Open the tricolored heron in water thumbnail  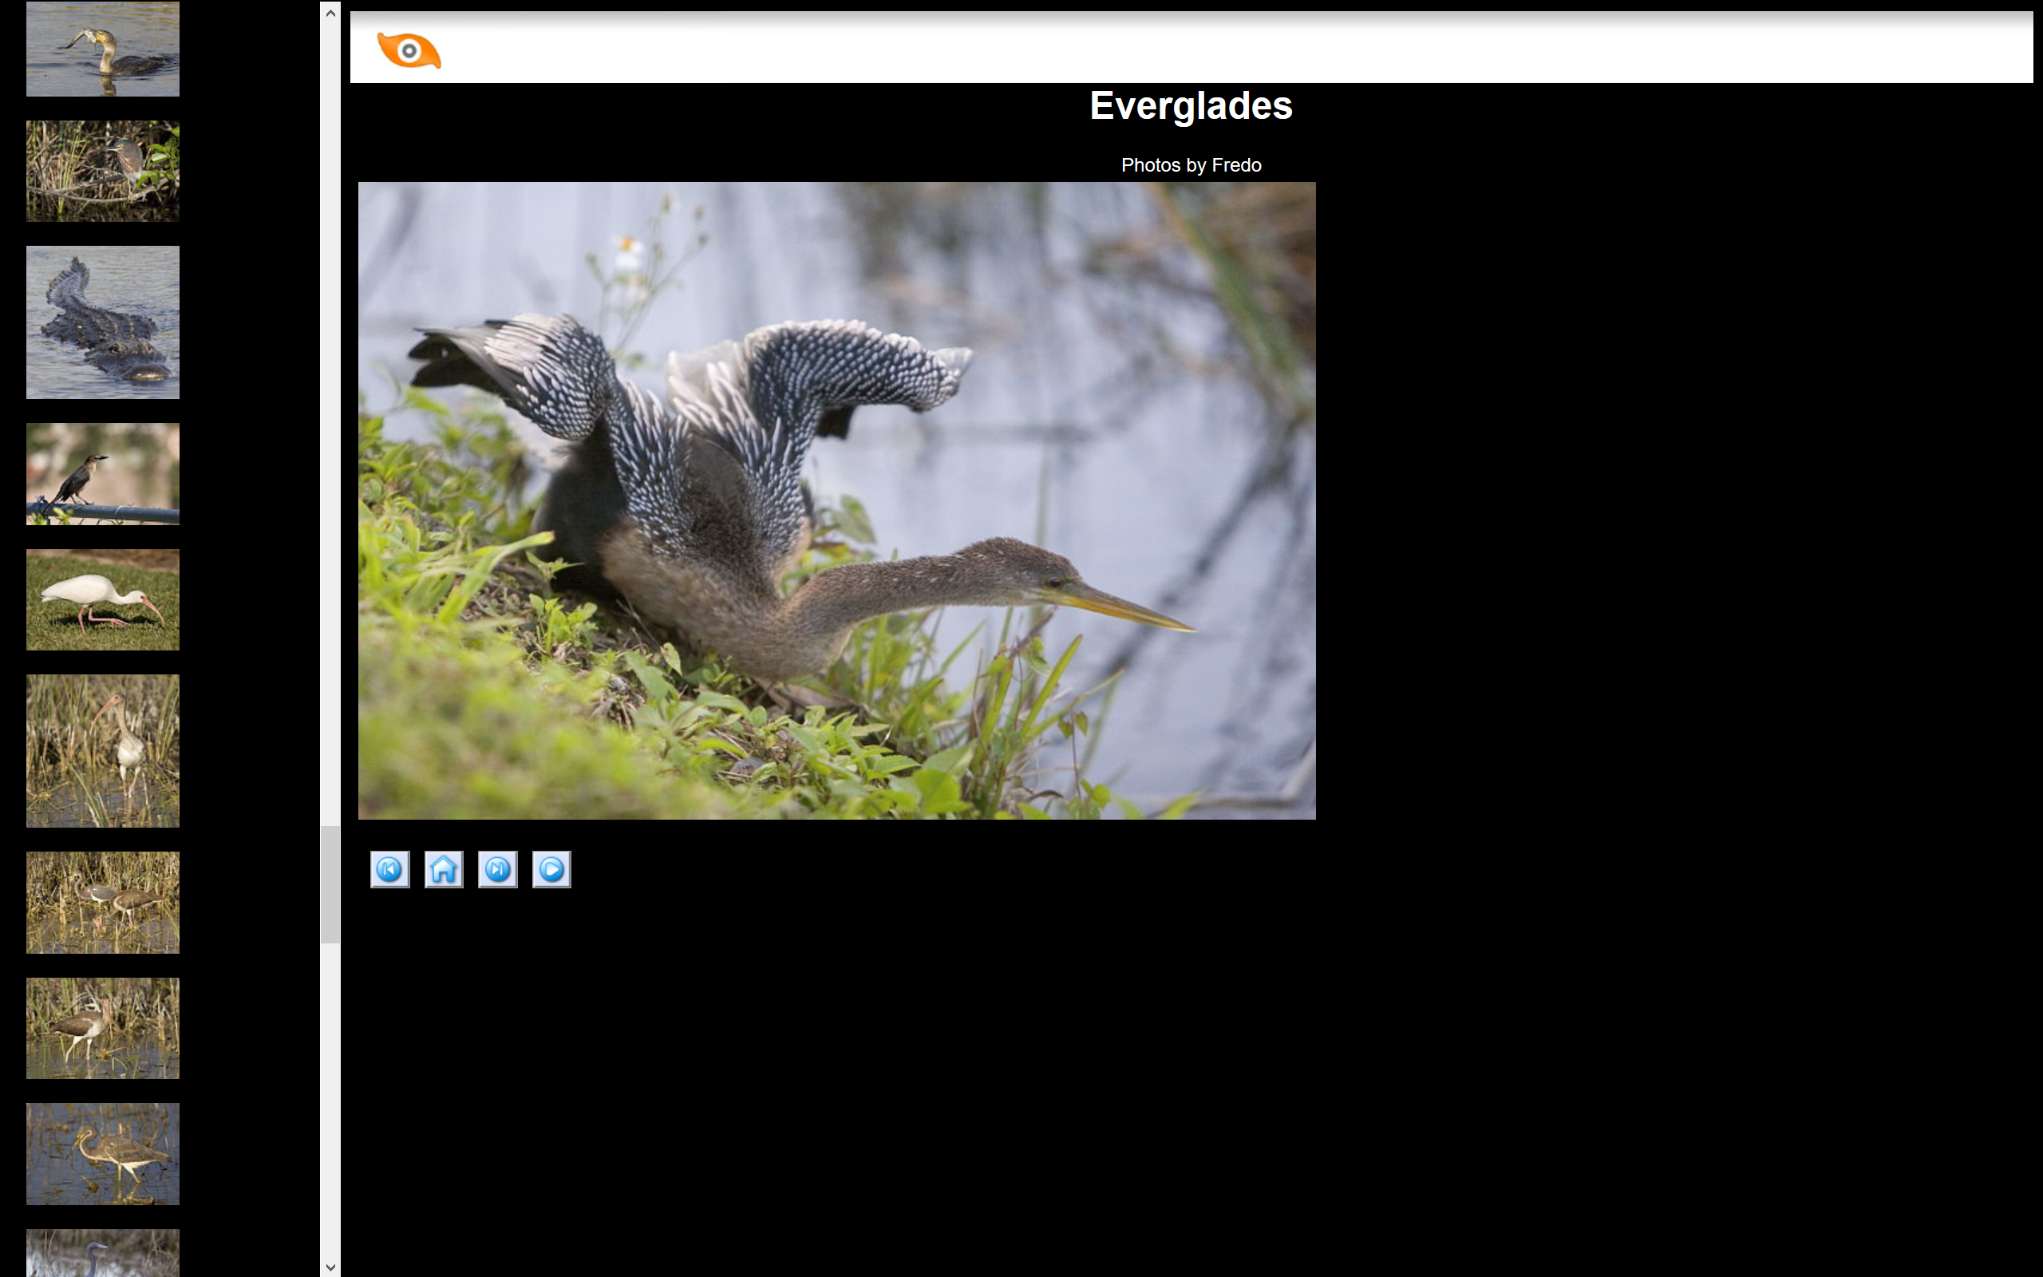103,1154
